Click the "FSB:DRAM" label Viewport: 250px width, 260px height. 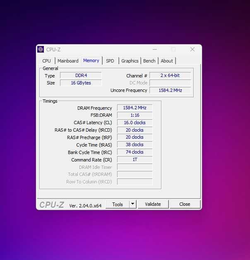101,115
